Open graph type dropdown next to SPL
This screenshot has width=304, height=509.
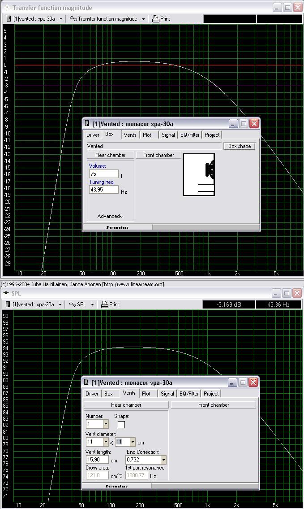coord(92,305)
